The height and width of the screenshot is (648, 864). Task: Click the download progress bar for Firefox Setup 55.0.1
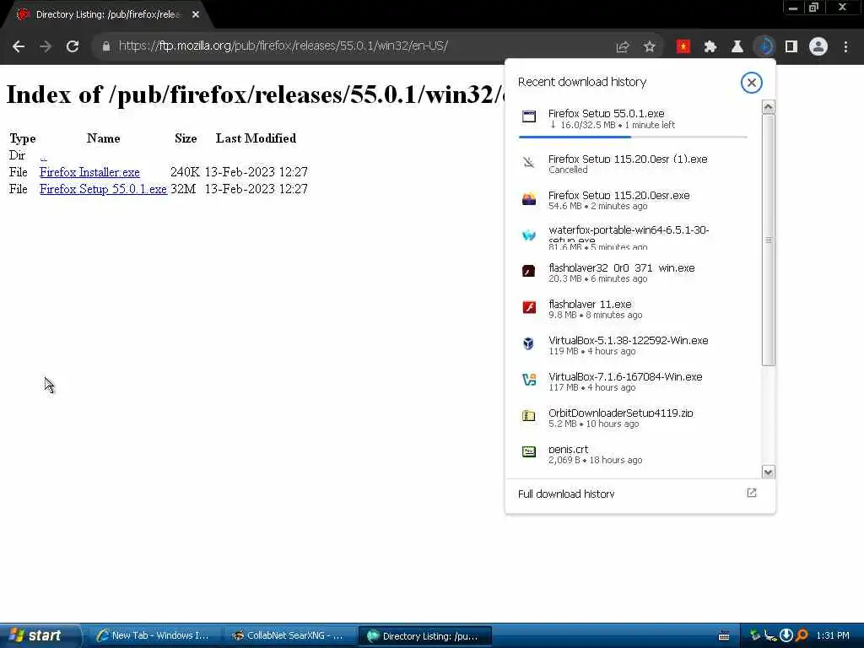pos(633,137)
